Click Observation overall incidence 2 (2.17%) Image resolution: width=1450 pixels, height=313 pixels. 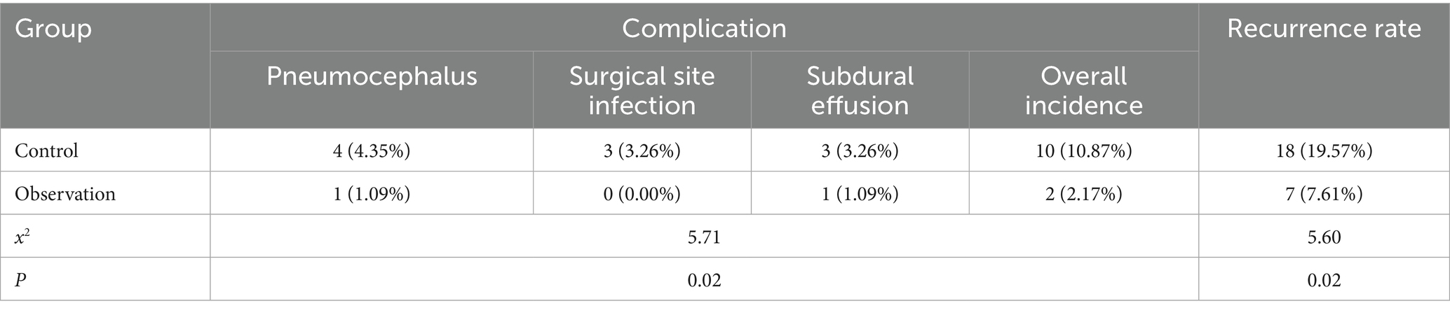click(1083, 194)
